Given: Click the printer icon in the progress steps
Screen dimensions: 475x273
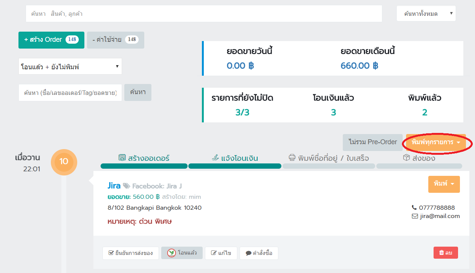Looking at the screenshot, I should (292, 158).
